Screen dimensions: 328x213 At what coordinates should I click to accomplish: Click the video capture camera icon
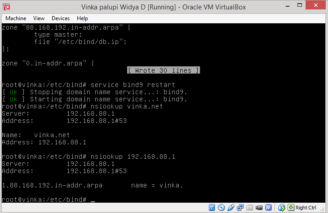(x=259, y=208)
